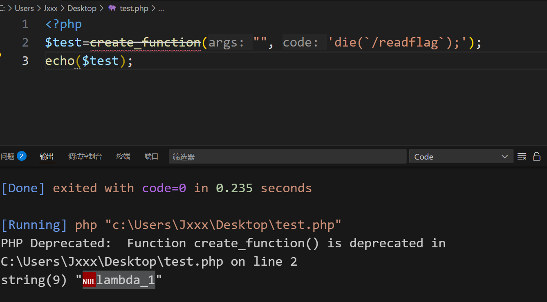Click the <?php opening tag
547x302 pixels.
pyautogui.click(x=63, y=24)
